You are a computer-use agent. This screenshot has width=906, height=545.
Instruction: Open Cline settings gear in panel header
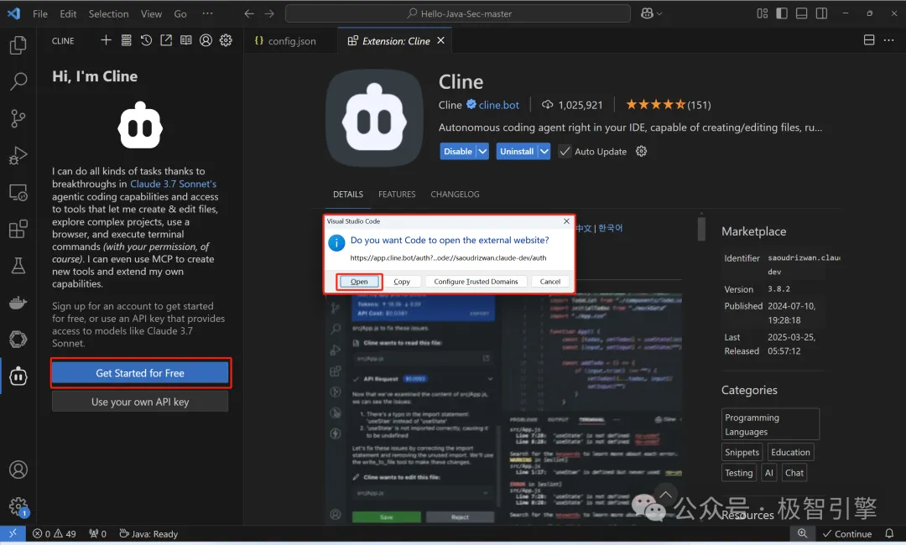pyautogui.click(x=225, y=39)
